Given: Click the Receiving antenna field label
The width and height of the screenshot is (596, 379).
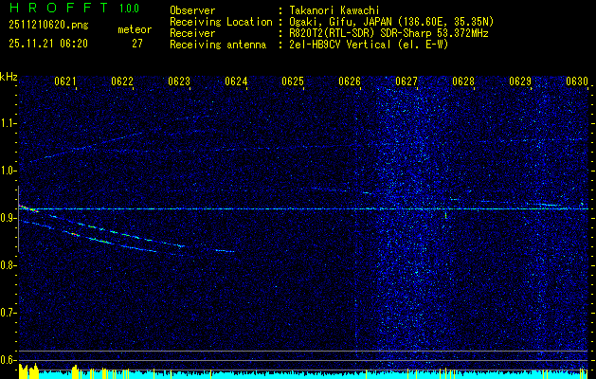Looking at the screenshot, I should pos(218,45).
